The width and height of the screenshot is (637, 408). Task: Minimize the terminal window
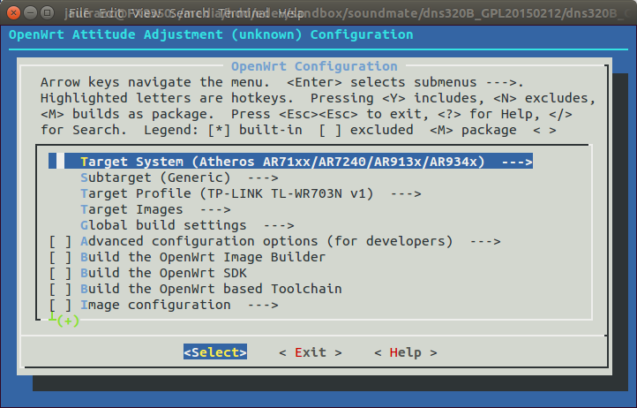point(31,13)
